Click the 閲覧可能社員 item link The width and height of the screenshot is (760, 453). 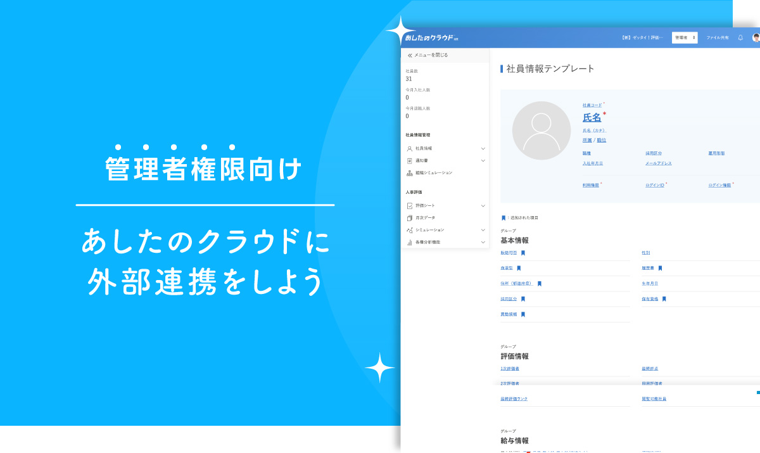(x=654, y=399)
